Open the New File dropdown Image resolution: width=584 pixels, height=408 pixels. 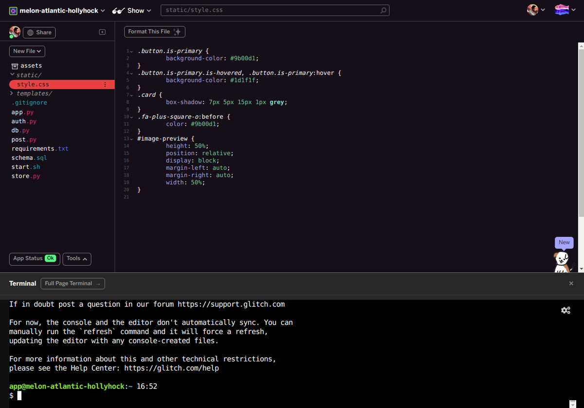click(27, 51)
